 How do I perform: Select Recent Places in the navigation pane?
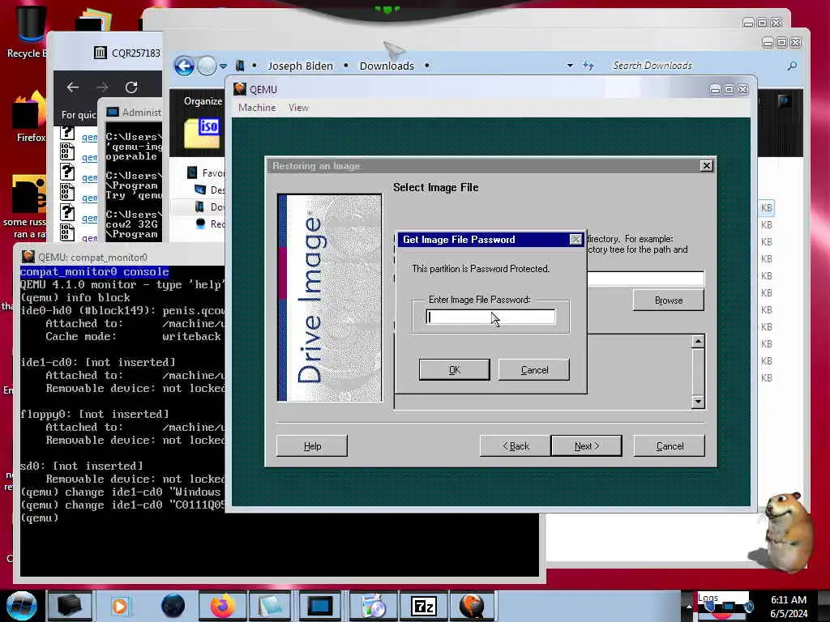(x=210, y=224)
